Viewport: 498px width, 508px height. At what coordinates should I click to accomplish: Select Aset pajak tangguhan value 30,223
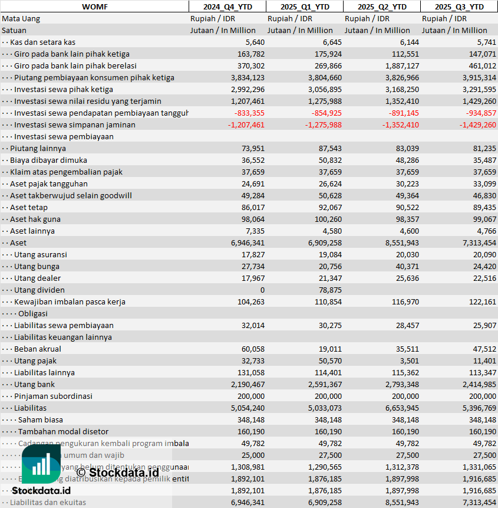(408, 184)
